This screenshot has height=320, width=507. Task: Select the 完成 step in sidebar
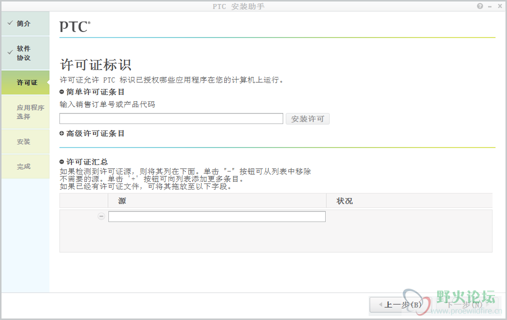coord(25,166)
